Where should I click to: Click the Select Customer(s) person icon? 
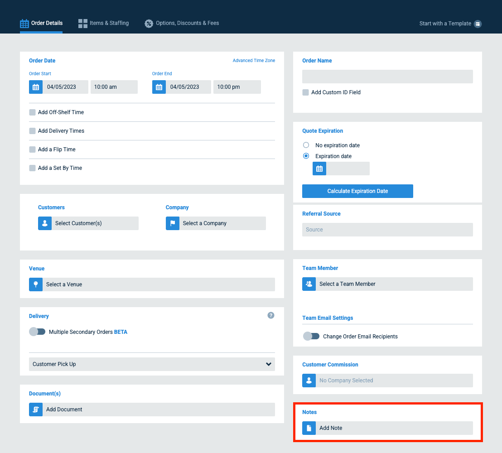click(x=44, y=223)
